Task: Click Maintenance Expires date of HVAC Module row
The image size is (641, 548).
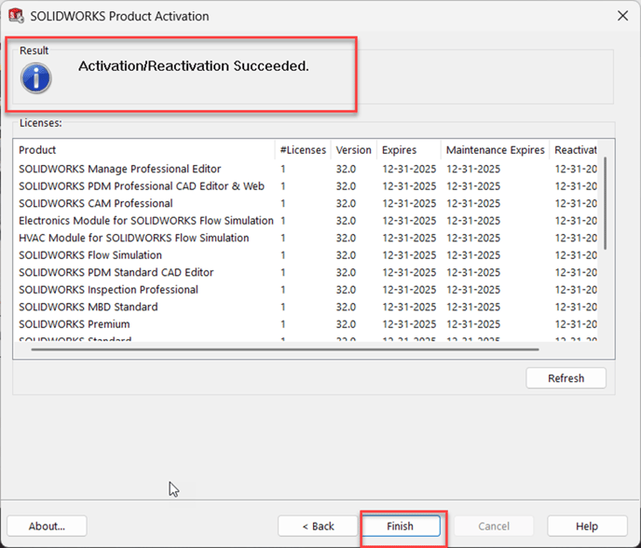Action: 473,238
